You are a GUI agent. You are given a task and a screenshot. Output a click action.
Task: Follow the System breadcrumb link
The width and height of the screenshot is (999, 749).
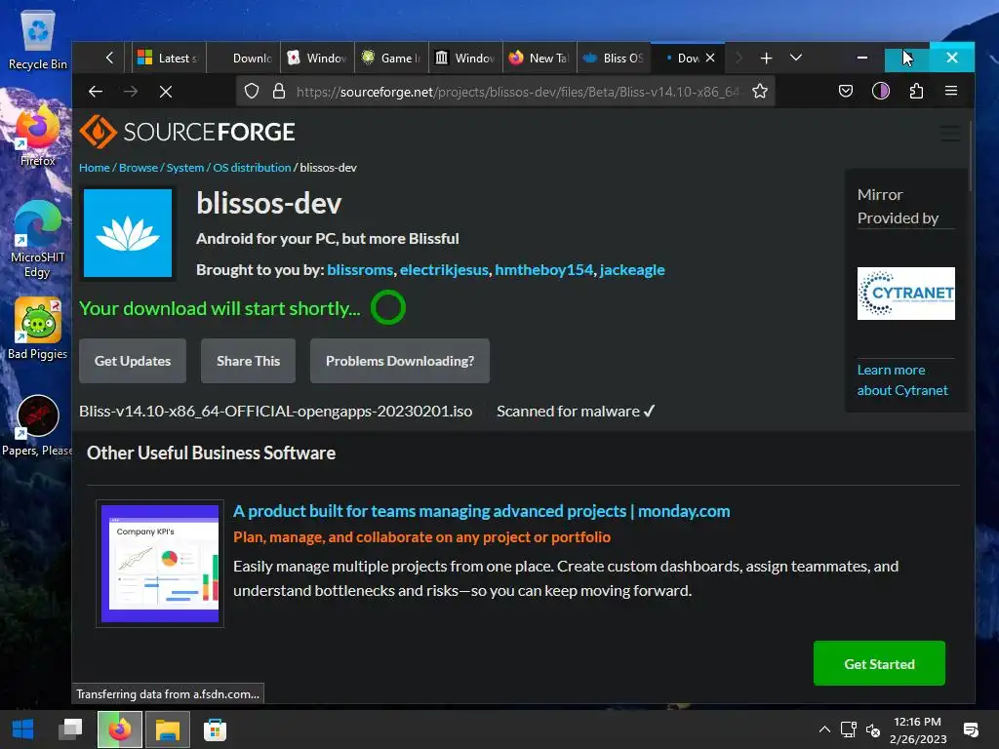[185, 168]
